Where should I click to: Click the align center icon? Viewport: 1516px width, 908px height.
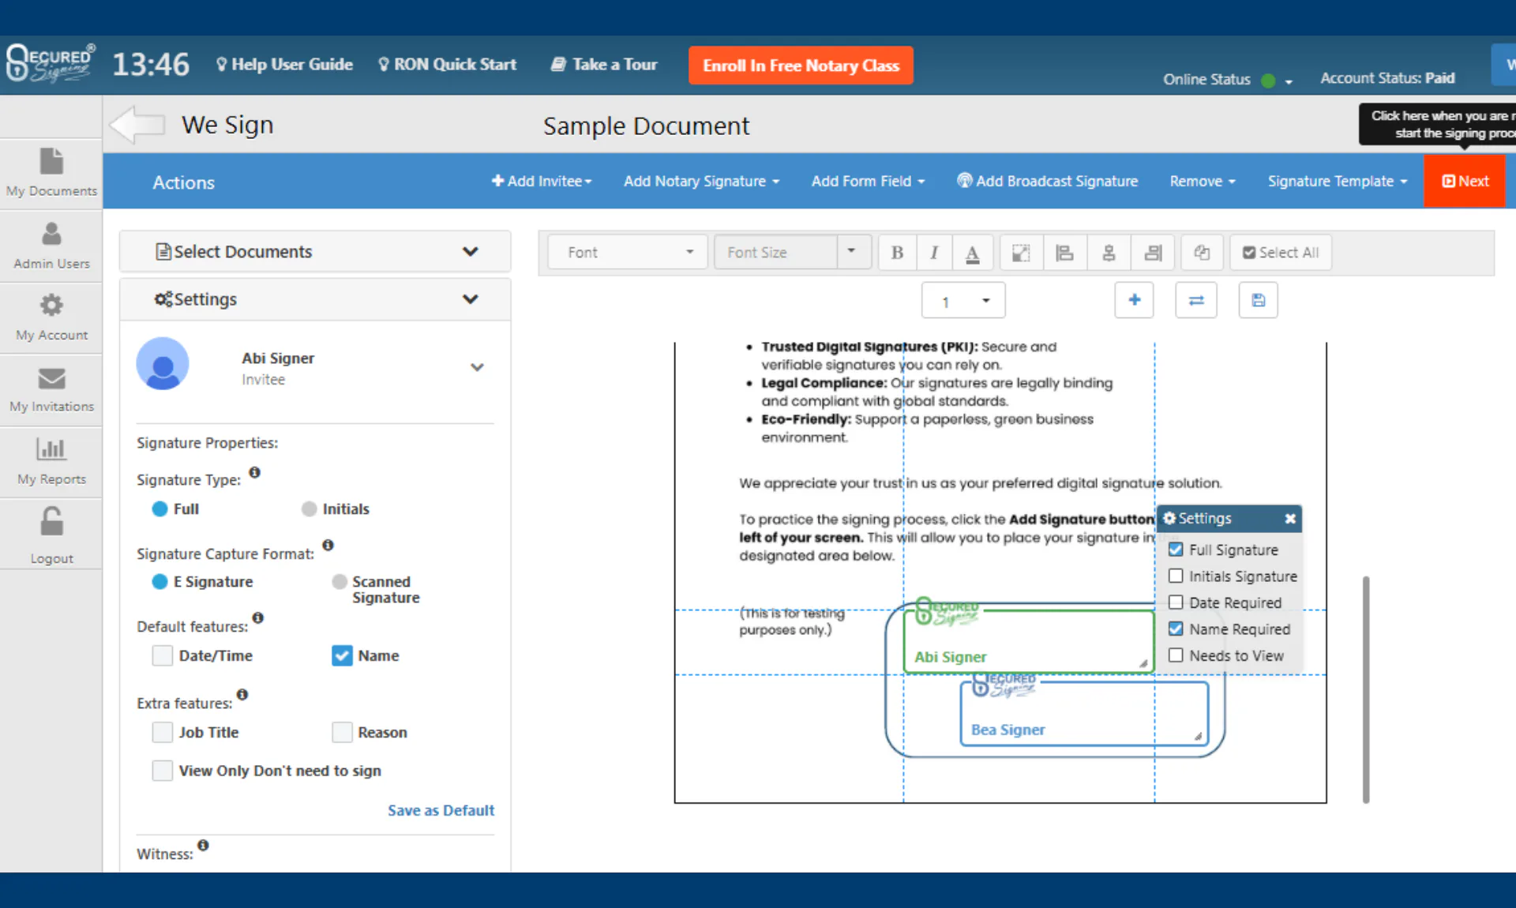tap(1109, 253)
